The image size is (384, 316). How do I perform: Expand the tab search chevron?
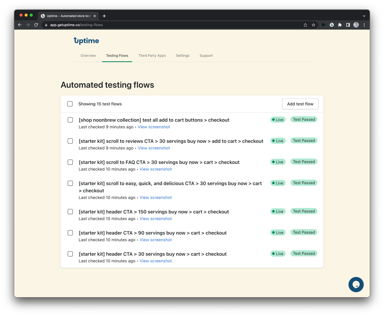(x=364, y=16)
